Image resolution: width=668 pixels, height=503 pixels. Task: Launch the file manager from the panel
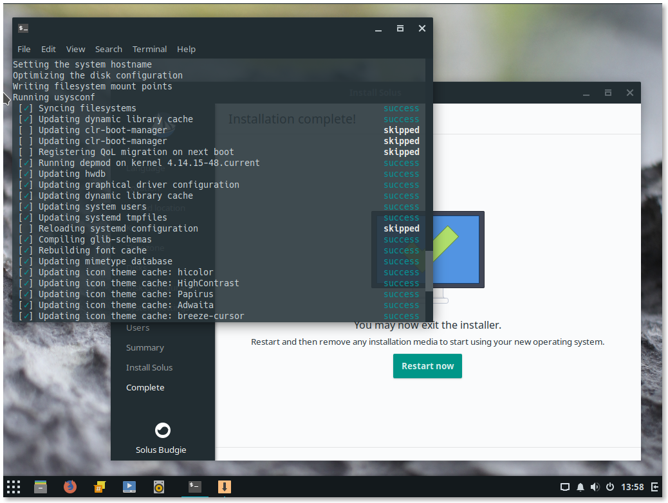coord(41,487)
